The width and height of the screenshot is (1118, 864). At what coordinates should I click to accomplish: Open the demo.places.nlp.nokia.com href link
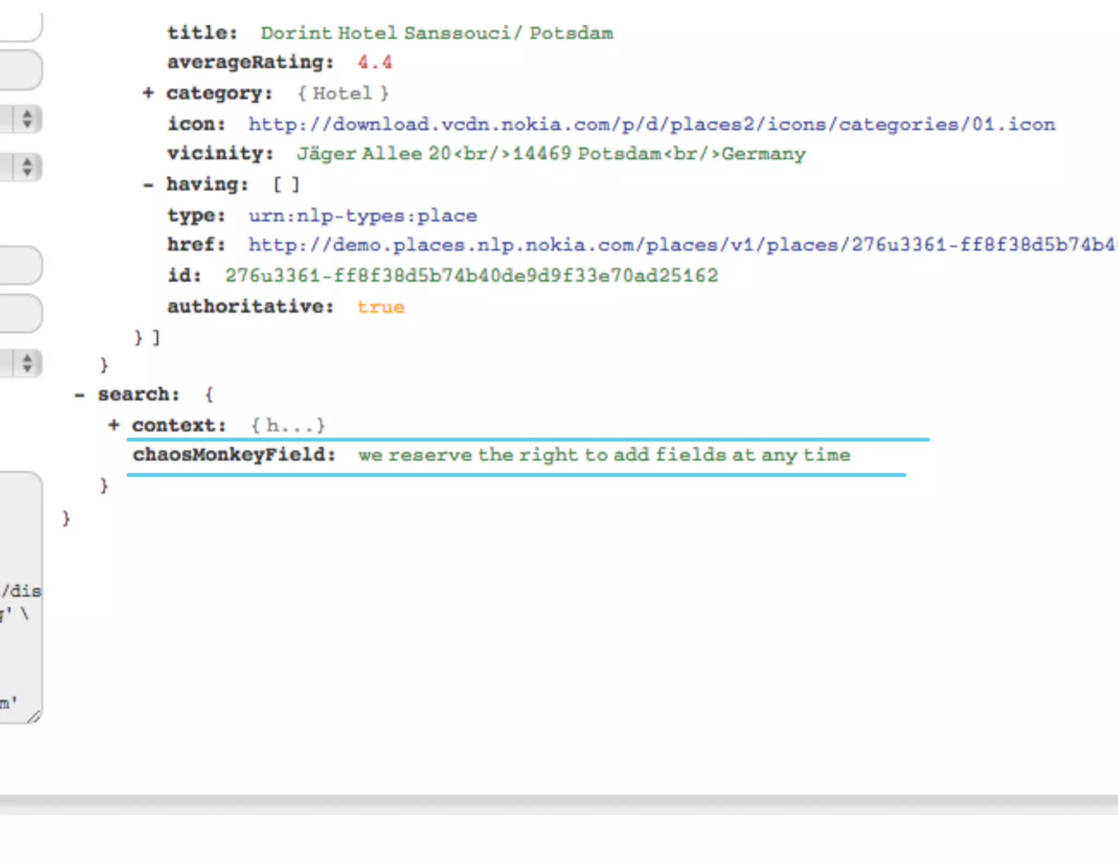point(681,245)
